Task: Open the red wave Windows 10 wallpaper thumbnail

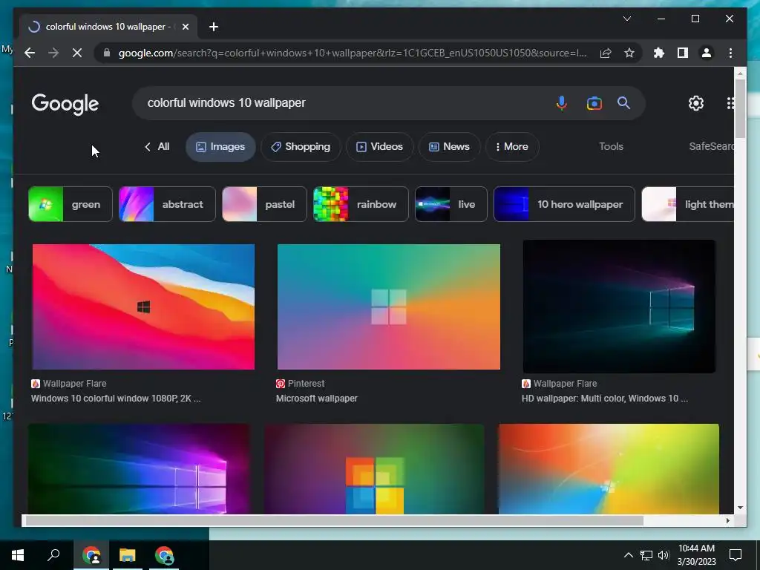Action: click(143, 307)
